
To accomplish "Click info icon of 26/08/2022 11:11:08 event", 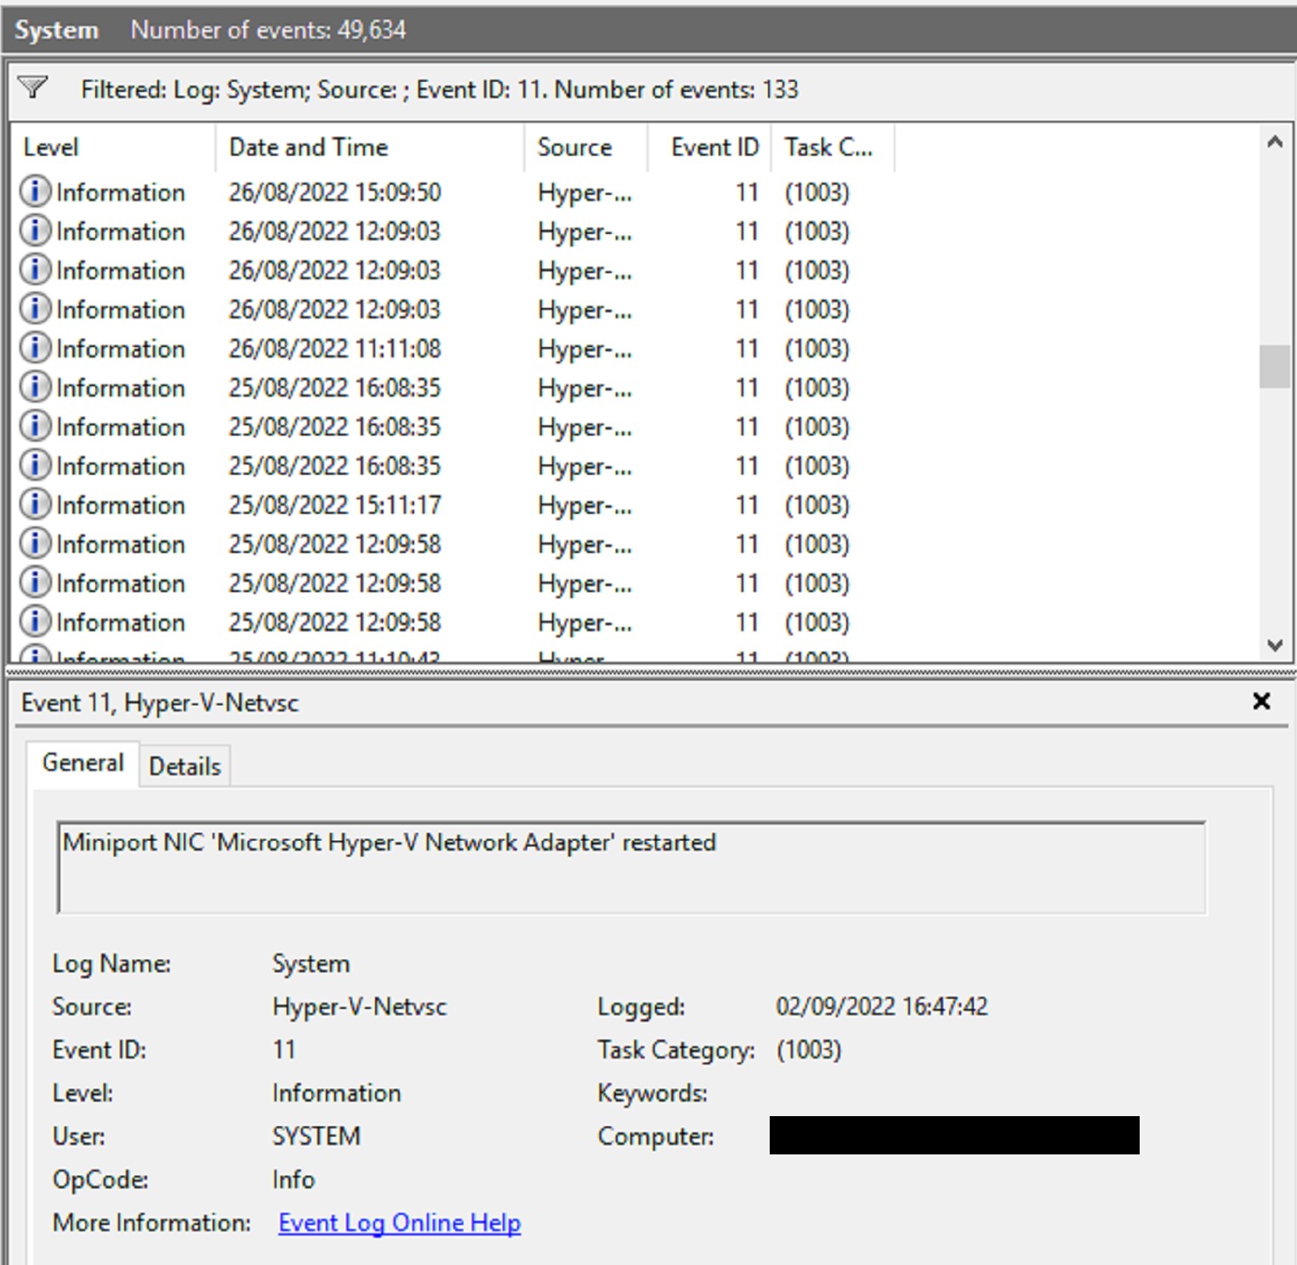I will tap(35, 349).
